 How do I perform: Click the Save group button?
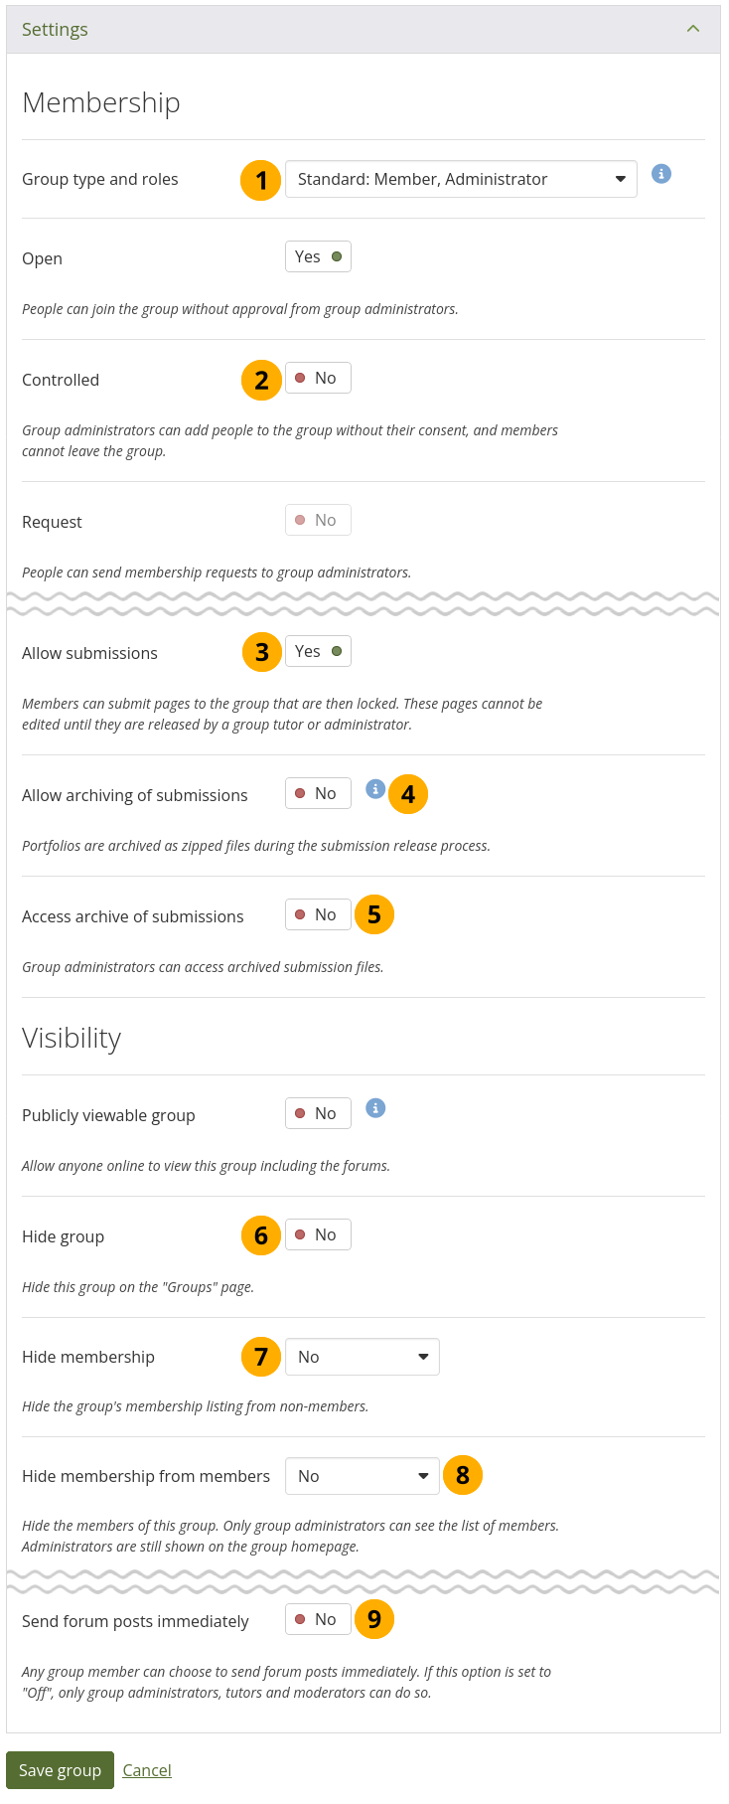pyautogui.click(x=60, y=1770)
